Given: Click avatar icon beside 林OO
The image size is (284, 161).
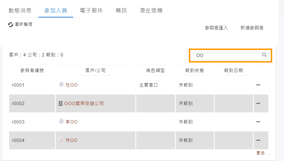Looking at the screenshot, I should click(x=61, y=139).
